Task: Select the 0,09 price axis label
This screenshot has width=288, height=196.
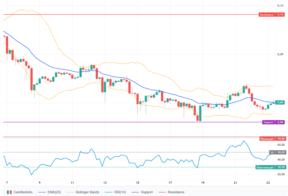Action: click(x=280, y=54)
